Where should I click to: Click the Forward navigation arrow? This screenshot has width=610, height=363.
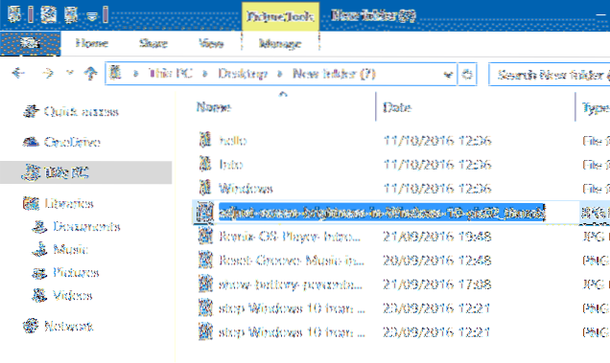[x=47, y=73]
